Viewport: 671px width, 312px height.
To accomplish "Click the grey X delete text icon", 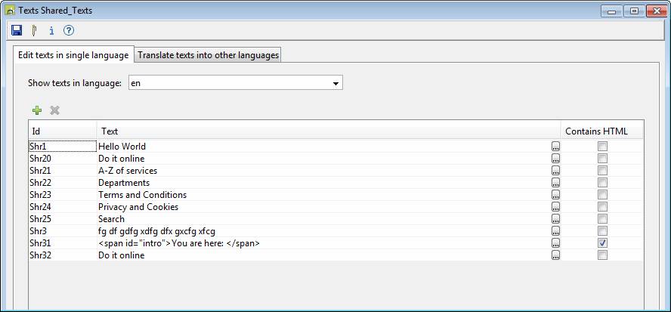I will coord(54,110).
